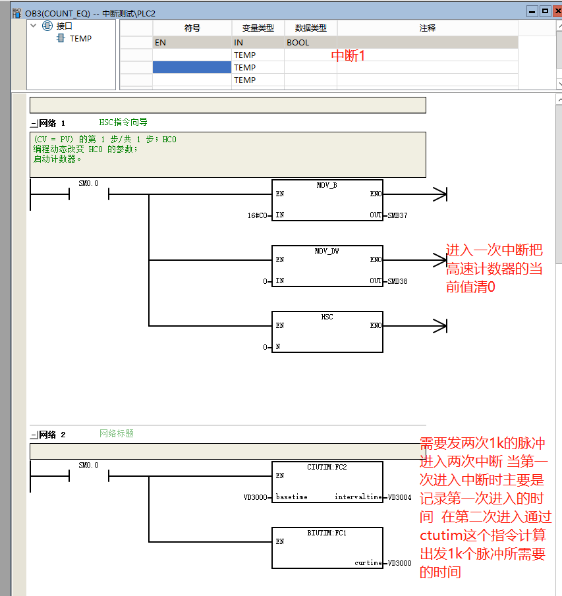Click the highlighted blue symbol cell
Screen dimensions: 562x596
(192, 67)
